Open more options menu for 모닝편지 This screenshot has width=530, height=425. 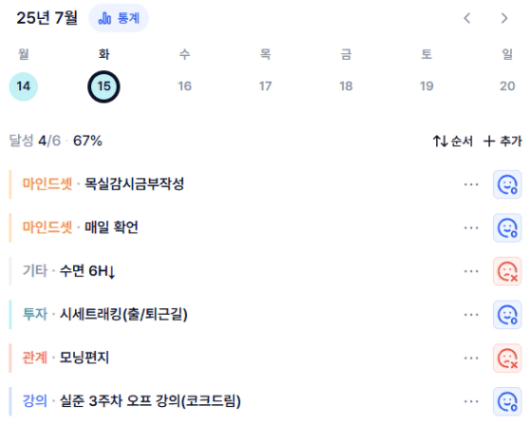tap(471, 358)
